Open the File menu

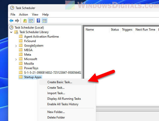point(13,15)
